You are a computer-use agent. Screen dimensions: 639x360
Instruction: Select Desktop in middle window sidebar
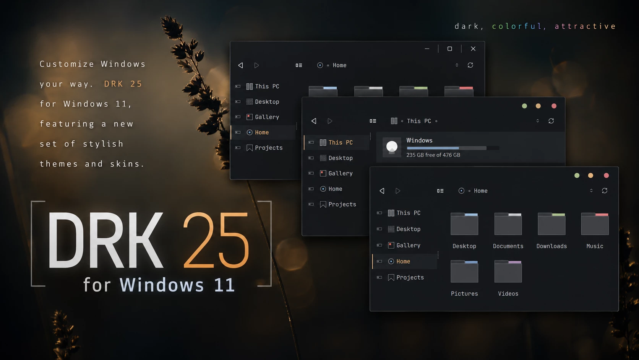[336, 158]
